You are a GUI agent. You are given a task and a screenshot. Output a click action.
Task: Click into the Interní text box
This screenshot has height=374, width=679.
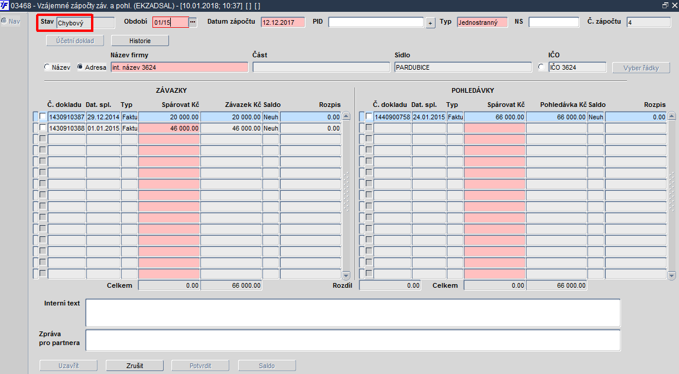coord(353,313)
